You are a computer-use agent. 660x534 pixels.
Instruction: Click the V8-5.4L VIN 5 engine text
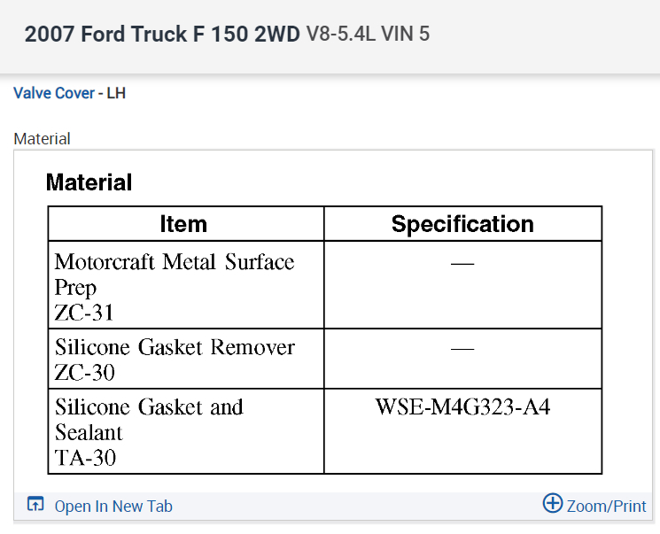368,35
